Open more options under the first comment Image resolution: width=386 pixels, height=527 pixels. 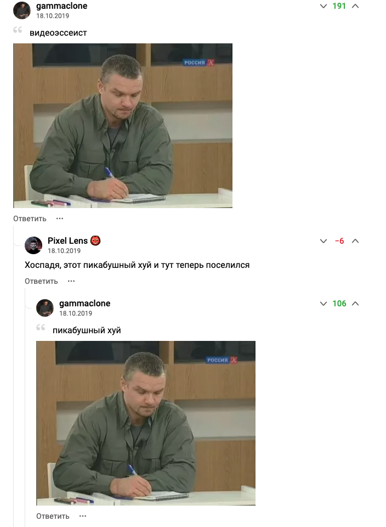tap(60, 218)
